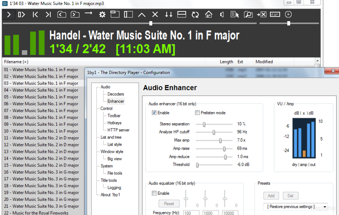Open the Restore previous settings presets dropdown
The width and height of the screenshot is (339, 215).
pos(295,207)
